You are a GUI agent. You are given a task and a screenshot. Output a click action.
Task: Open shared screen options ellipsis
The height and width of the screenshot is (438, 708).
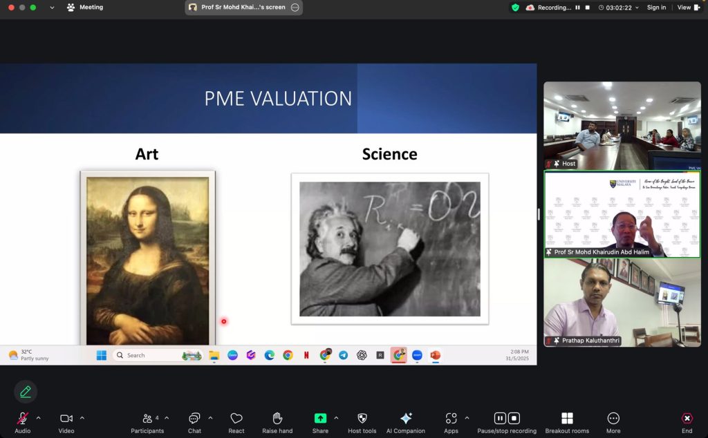[295, 7]
